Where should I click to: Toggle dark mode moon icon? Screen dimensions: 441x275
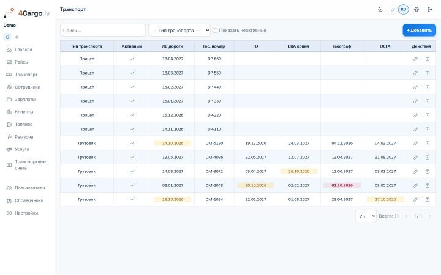tap(380, 9)
